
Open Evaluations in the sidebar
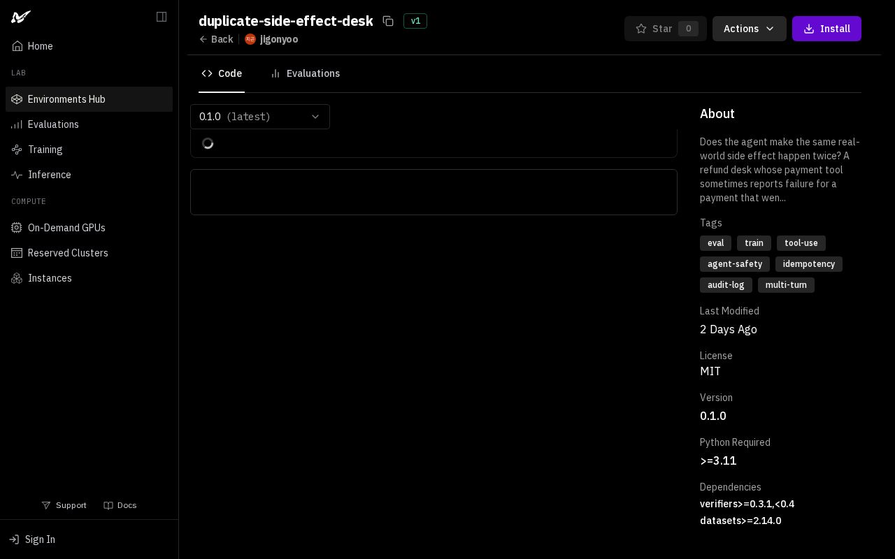click(x=89, y=124)
